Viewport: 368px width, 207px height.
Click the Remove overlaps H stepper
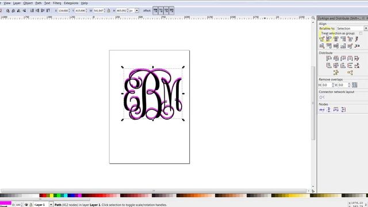click(333, 85)
